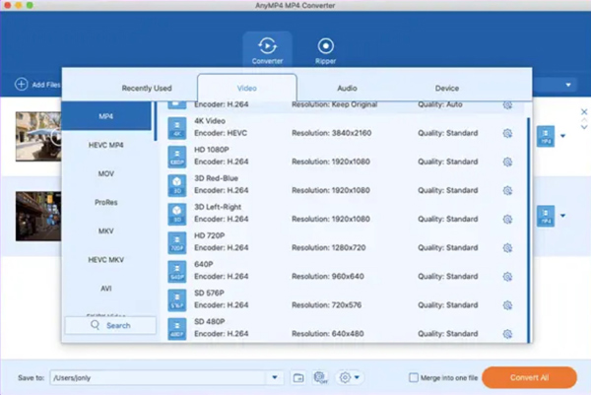Open the output folder icon
Viewport: 591px width, 395px height.
pyautogui.click(x=298, y=377)
